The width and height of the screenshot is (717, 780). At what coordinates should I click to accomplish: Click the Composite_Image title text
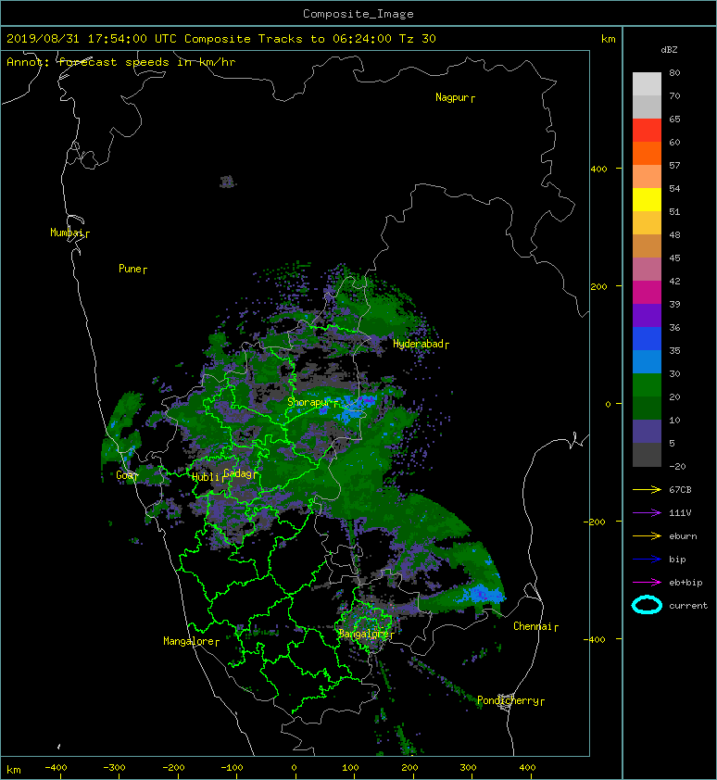pos(358,13)
